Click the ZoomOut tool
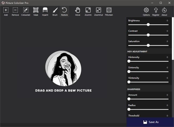The height and width of the screenshot is (127, 174). [x=99, y=12]
